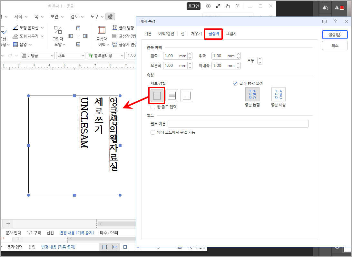352x257 pixels.
Task: Click the 설정(D) confirm button
Action: (335, 35)
